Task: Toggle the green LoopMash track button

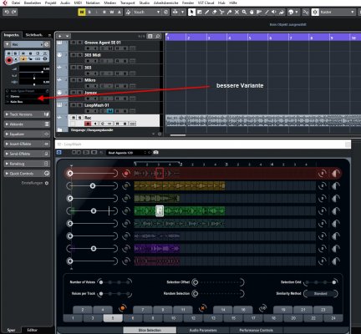Action: (x=126, y=210)
